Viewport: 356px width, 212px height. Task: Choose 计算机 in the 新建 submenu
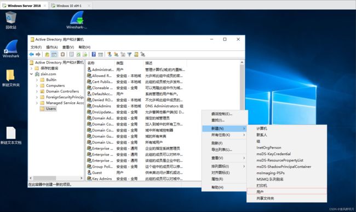point(287,128)
